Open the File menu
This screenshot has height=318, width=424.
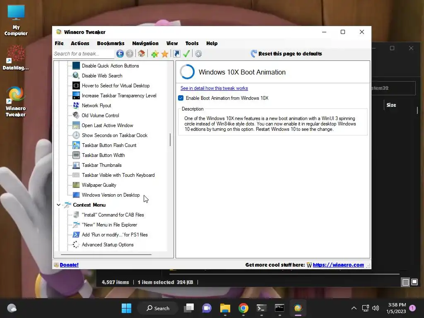[59, 43]
